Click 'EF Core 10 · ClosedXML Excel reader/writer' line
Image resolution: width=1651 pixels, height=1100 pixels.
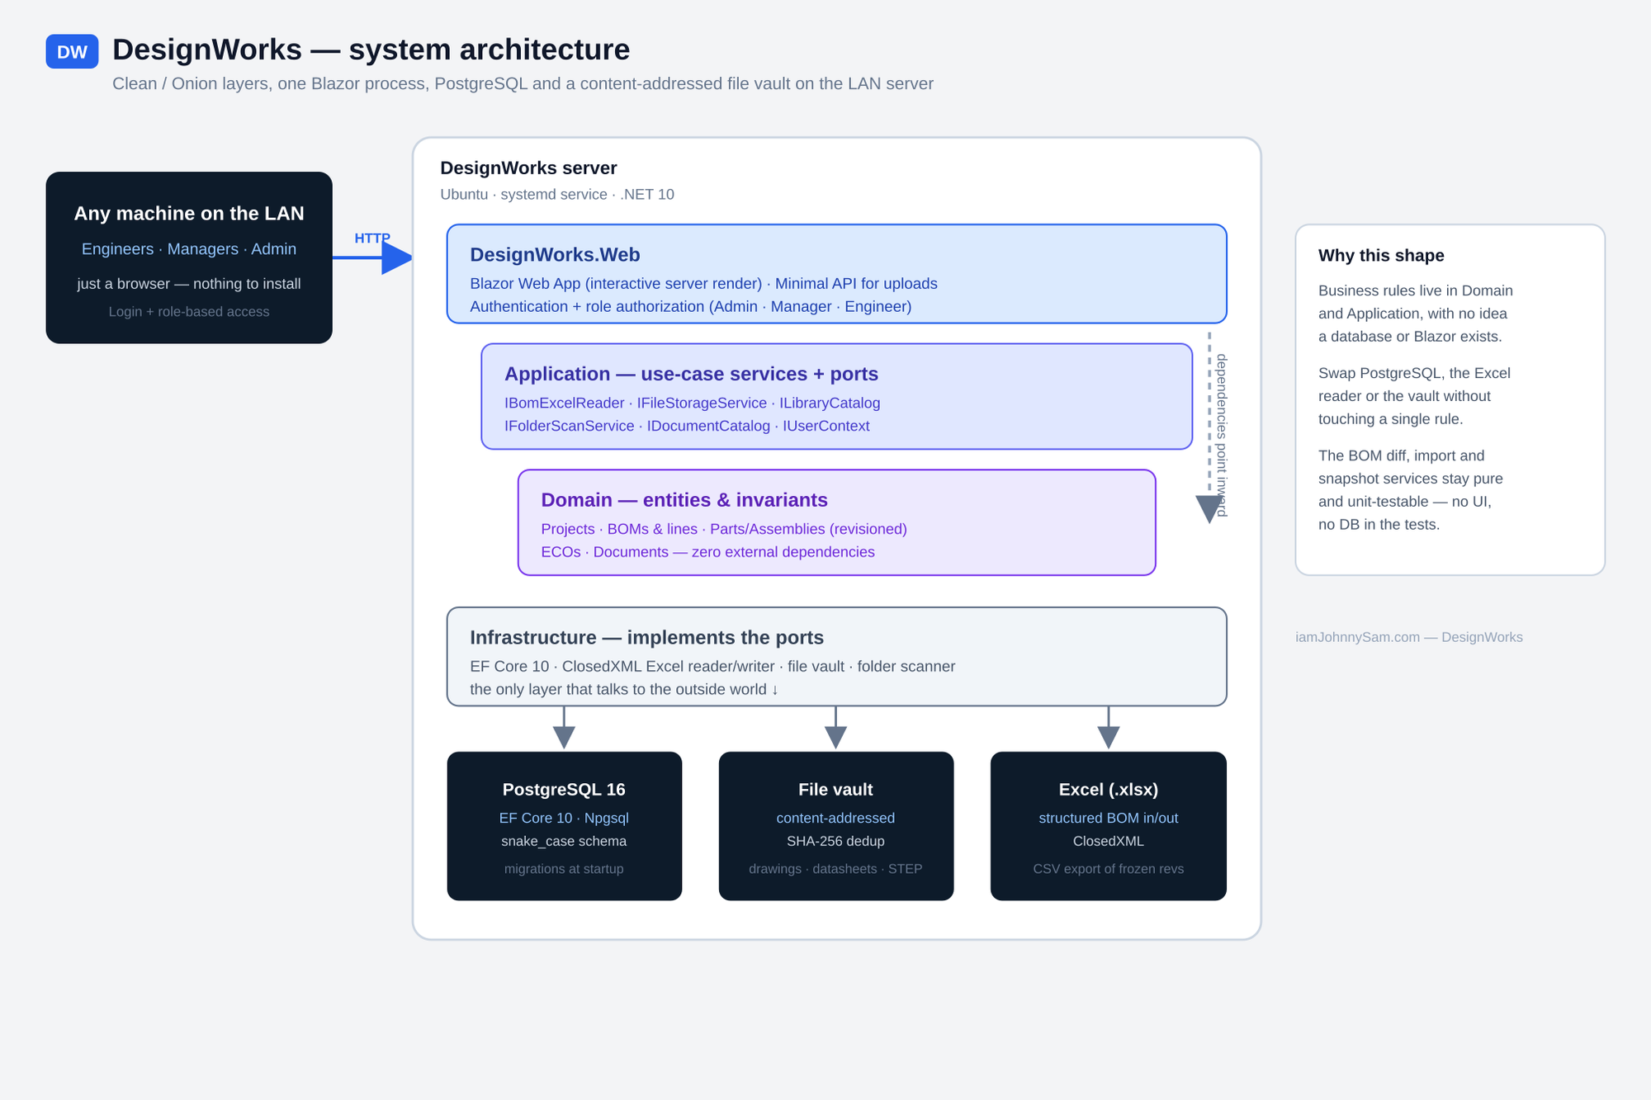point(712,666)
